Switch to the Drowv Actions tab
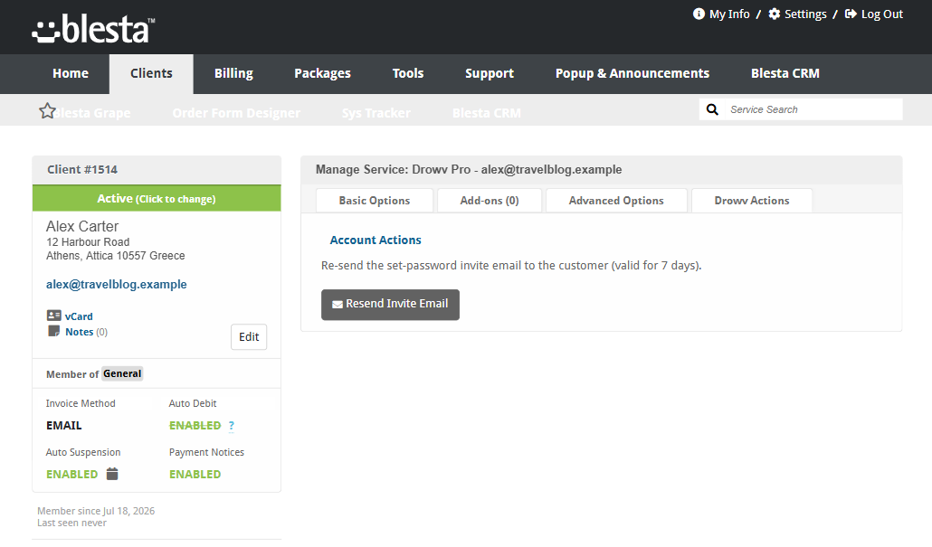932x547 pixels. 752,201
